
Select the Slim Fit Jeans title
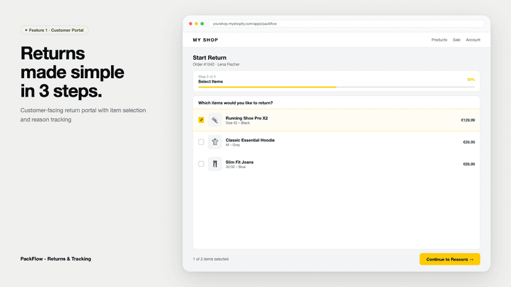(x=239, y=162)
